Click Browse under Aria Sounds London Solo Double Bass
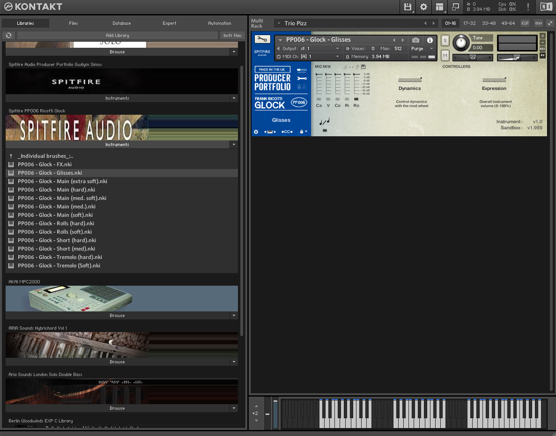 tap(118, 408)
